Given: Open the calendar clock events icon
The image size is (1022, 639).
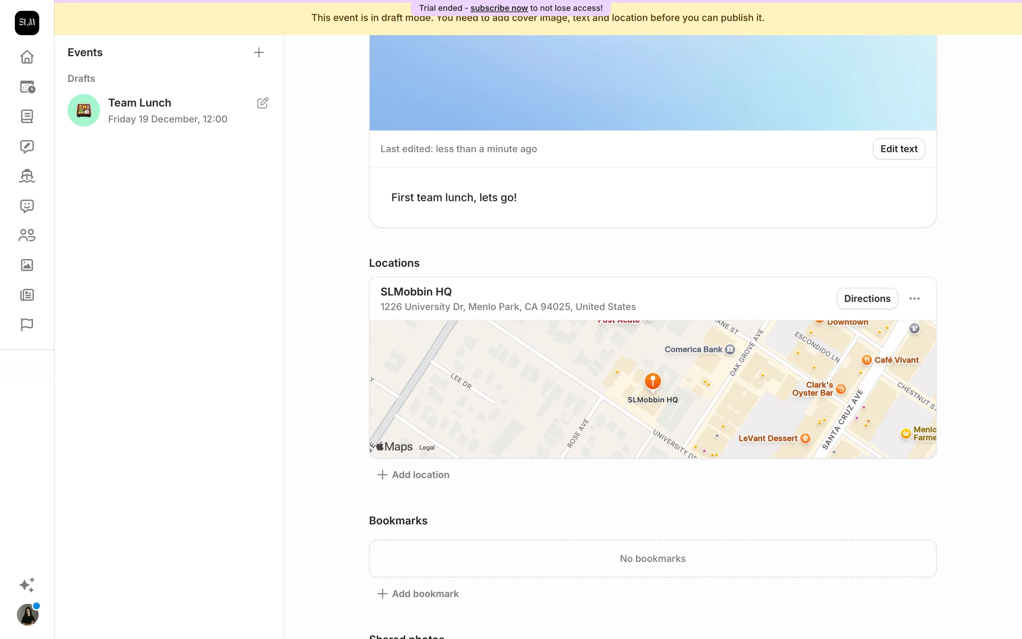Looking at the screenshot, I should [27, 87].
